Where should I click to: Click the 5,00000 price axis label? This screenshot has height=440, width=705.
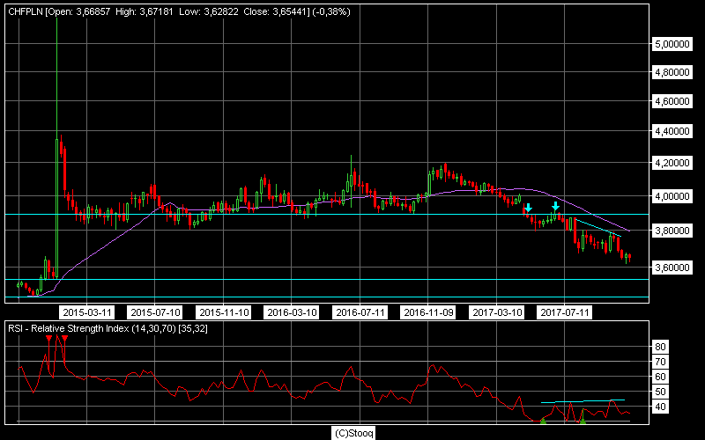click(x=672, y=44)
